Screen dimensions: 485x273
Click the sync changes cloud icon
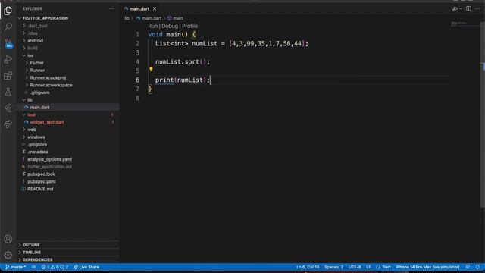point(33,267)
